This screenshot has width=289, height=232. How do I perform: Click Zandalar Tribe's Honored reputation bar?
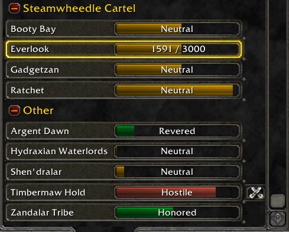click(x=177, y=213)
